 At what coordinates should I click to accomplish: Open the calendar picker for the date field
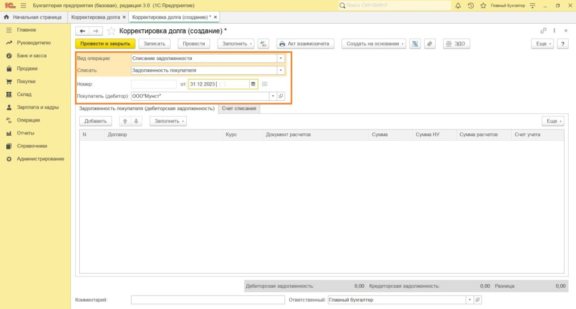point(253,84)
